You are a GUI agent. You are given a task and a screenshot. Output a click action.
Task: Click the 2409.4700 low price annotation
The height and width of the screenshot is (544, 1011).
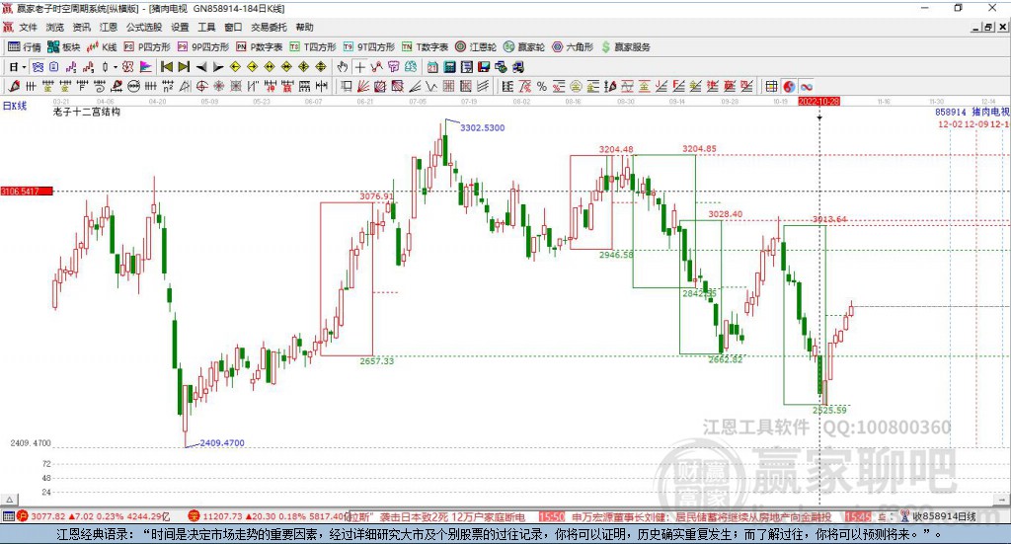(222, 443)
